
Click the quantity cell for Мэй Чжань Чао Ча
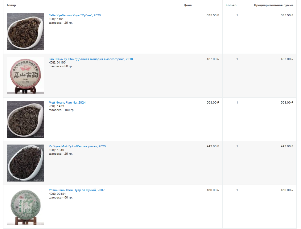click(x=237, y=103)
